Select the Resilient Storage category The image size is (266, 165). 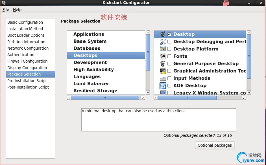click(106, 91)
